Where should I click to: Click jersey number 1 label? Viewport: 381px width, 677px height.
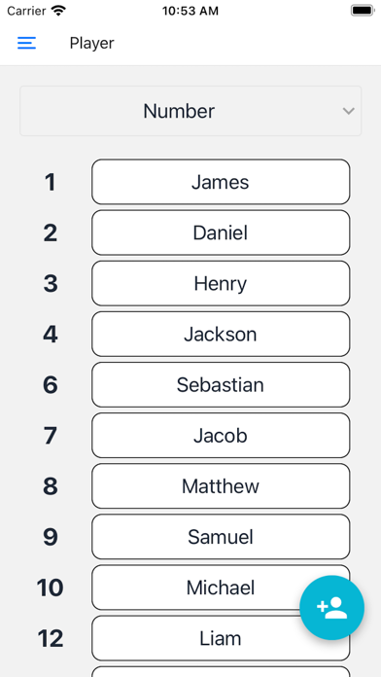tap(50, 182)
